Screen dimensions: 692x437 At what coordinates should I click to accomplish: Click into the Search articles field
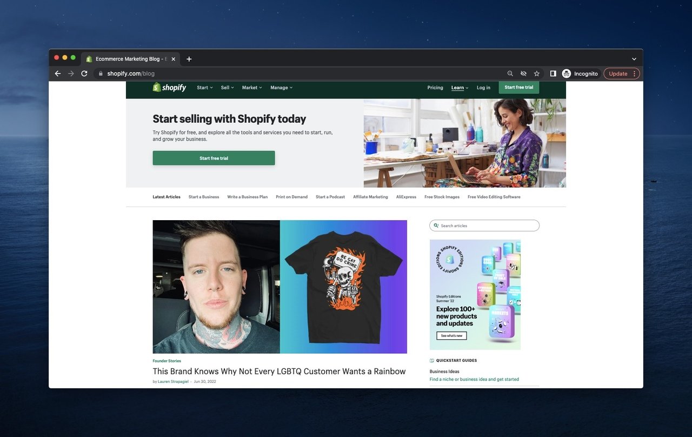click(484, 226)
